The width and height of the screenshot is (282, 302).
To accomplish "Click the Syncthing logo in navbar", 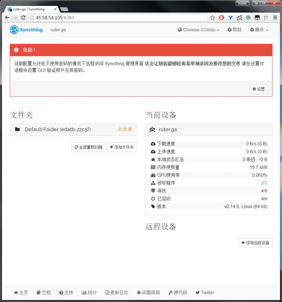I will (26, 30).
